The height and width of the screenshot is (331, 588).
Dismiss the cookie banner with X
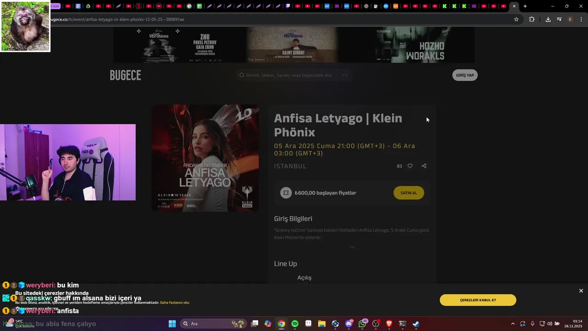(x=581, y=291)
